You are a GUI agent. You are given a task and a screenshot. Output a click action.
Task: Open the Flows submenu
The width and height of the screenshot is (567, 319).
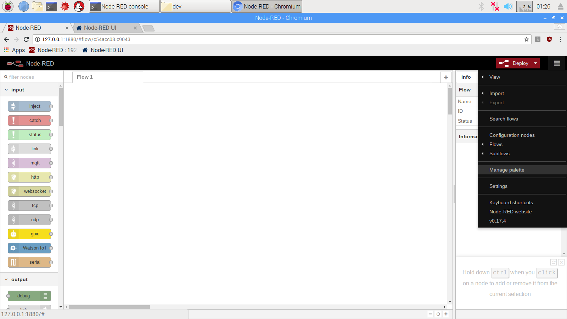[x=522, y=144]
